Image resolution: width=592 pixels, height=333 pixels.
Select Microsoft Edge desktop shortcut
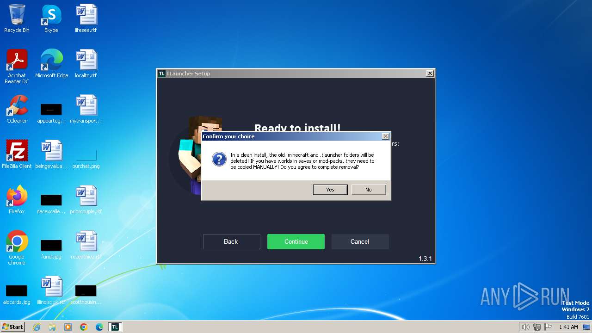coord(51,64)
